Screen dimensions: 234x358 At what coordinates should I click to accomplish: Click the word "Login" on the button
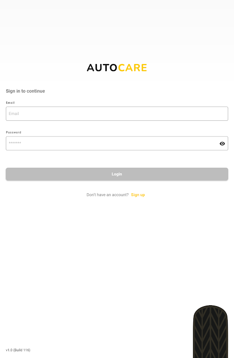[117, 174]
